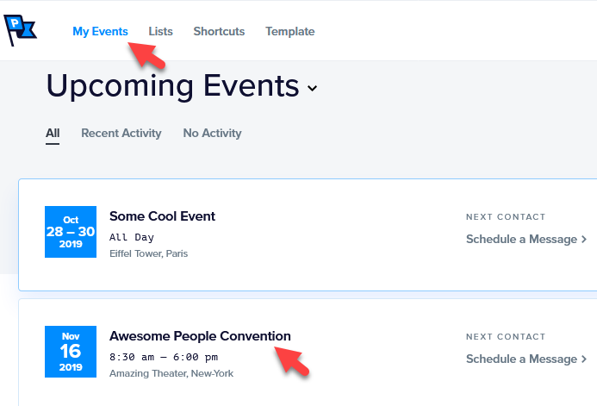Select the All filter tab
597x406 pixels.
(x=53, y=133)
